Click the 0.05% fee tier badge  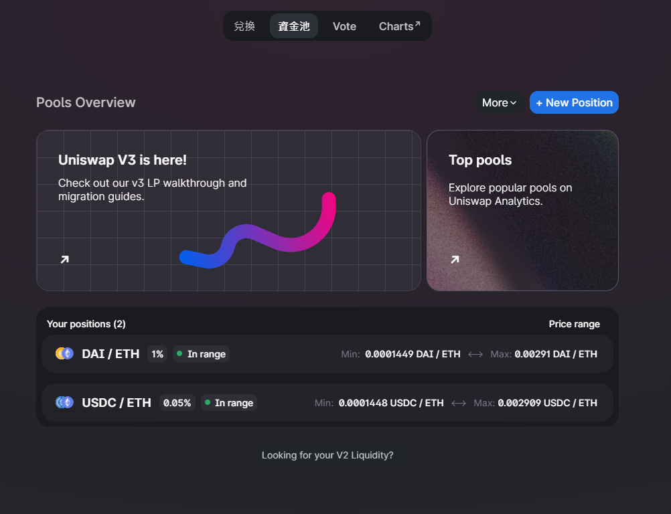point(177,402)
